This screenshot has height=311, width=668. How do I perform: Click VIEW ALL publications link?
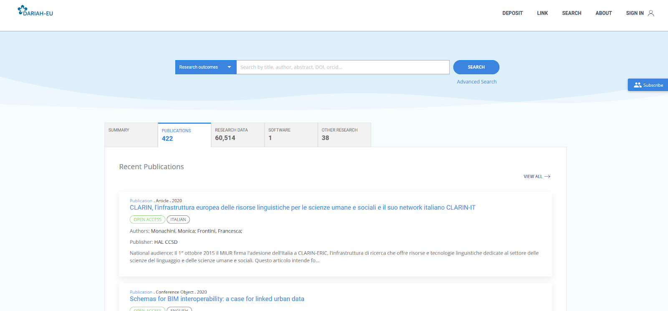(537, 177)
